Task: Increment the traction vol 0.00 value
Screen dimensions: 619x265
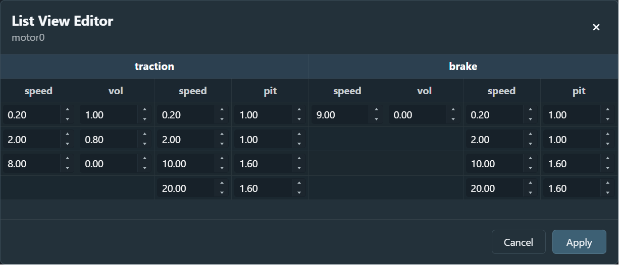Action: coord(145,159)
